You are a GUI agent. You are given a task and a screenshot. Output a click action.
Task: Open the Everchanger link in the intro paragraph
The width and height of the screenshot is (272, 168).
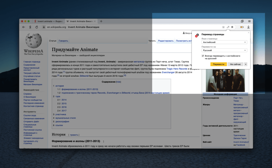click(168, 72)
